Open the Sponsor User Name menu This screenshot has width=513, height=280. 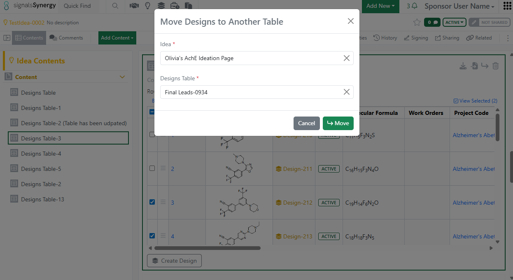[x=459, y=6]
